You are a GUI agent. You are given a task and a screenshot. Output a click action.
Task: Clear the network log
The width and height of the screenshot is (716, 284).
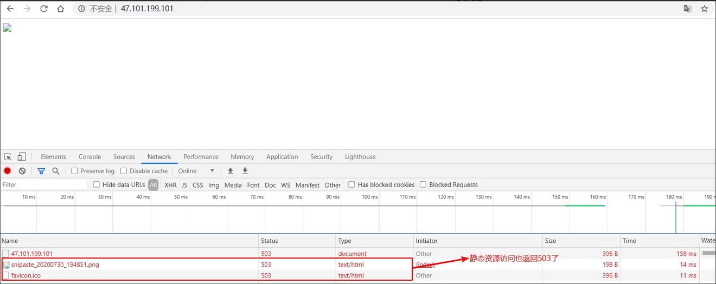(22, 171)
